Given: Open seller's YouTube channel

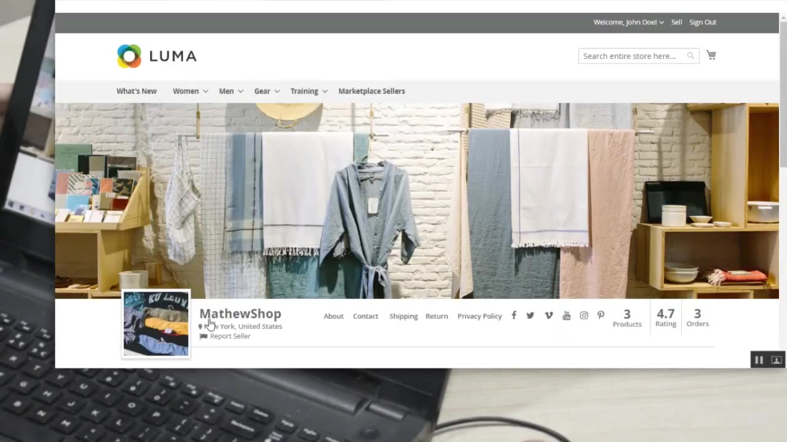Looking at the screenshot, I should [566, 316].
